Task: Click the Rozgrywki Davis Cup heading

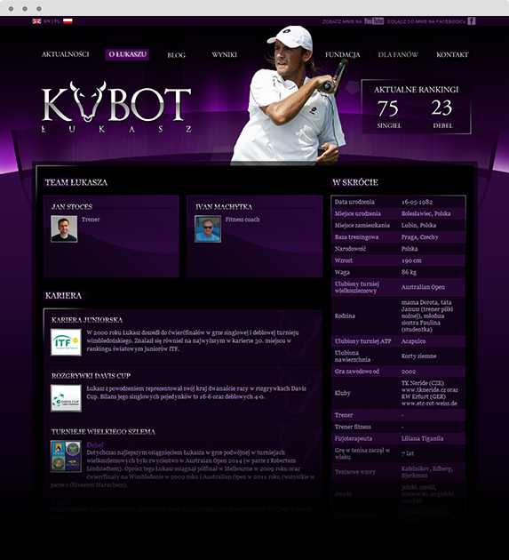Action: (91, 376)
